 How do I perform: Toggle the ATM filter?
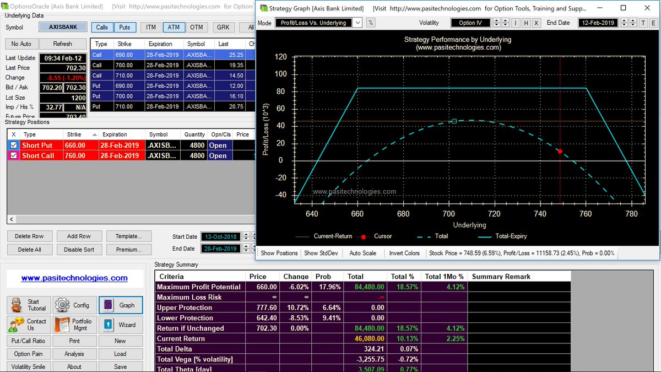[174, 27]
